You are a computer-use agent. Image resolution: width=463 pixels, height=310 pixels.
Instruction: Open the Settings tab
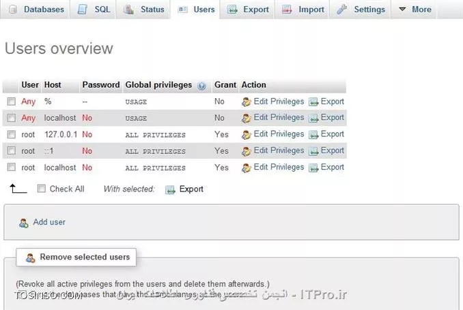coord(361,9)
